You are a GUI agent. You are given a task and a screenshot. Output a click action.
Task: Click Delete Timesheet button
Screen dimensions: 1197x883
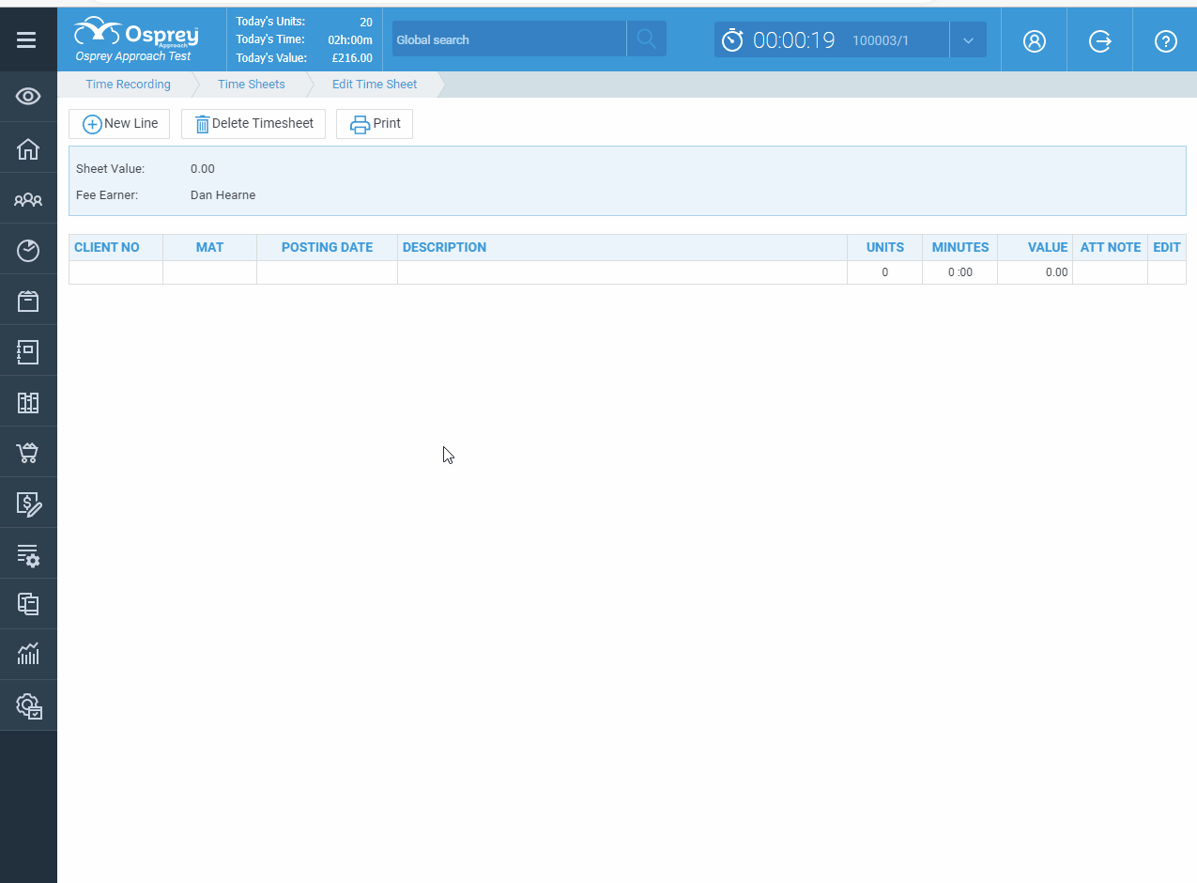coord(253,124)
